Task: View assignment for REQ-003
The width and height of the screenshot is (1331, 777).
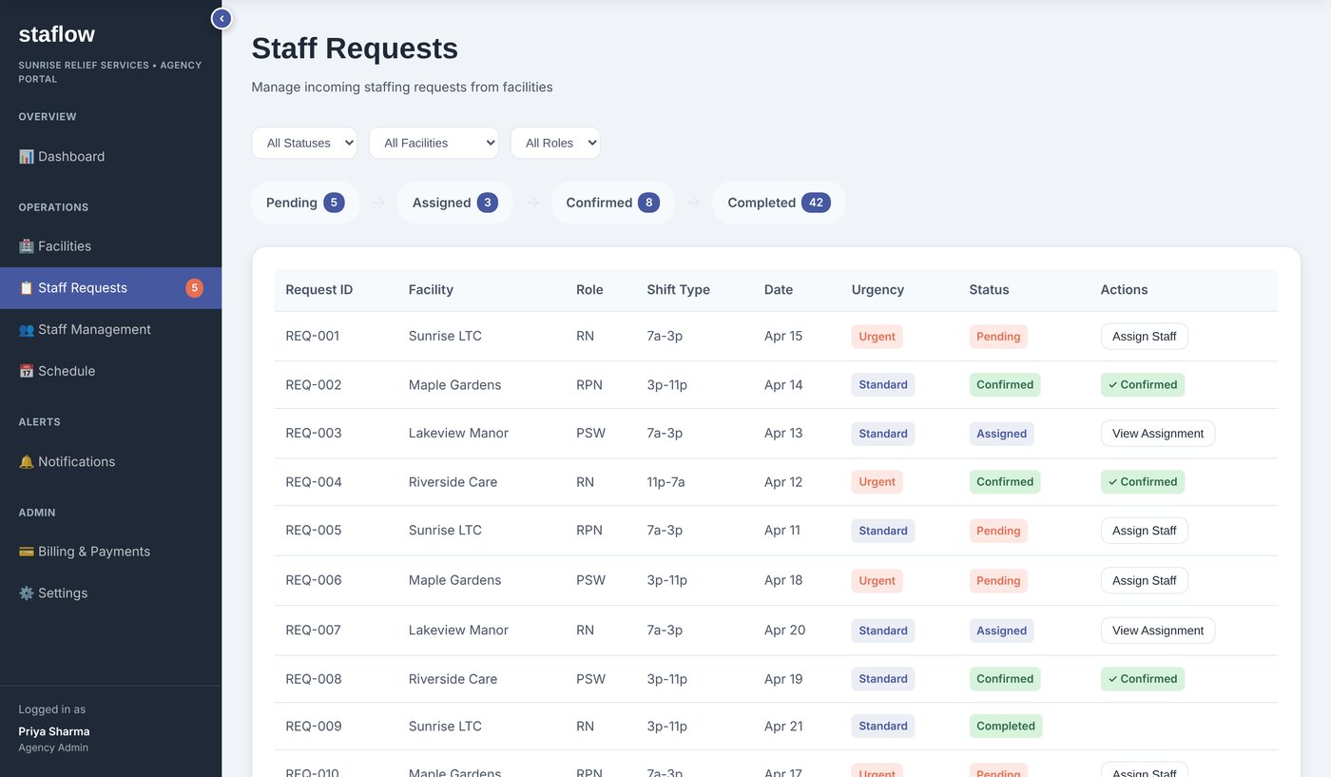Action: 1157,433
